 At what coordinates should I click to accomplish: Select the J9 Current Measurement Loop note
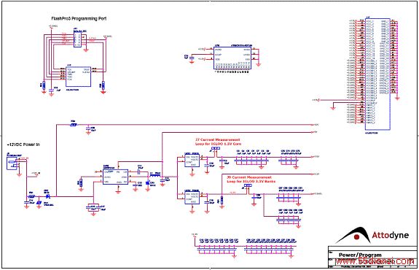pos(249,179)
